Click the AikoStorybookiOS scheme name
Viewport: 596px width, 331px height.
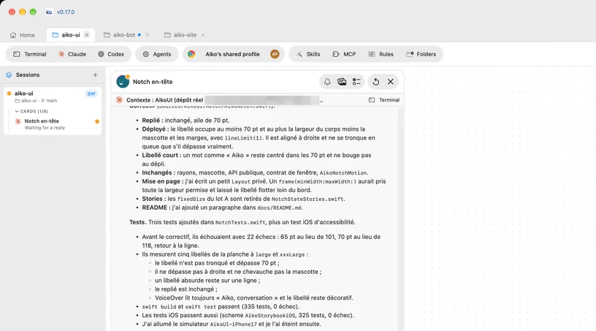(270, 316)
